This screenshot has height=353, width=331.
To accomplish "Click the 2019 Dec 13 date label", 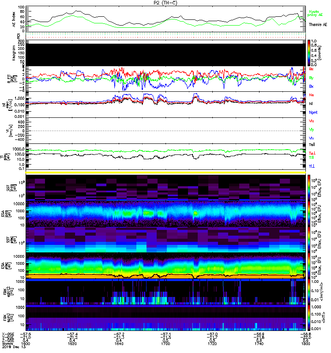I will pyautogui.click(x=13, y=347).
